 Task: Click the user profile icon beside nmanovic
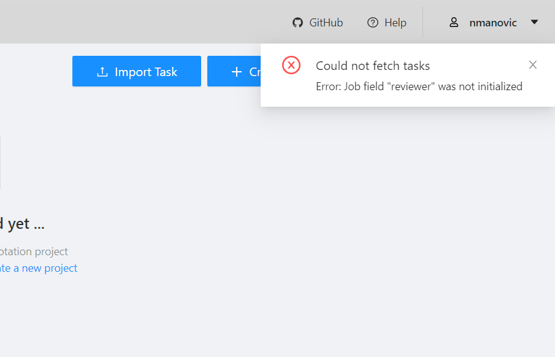[x=454, y=22]
